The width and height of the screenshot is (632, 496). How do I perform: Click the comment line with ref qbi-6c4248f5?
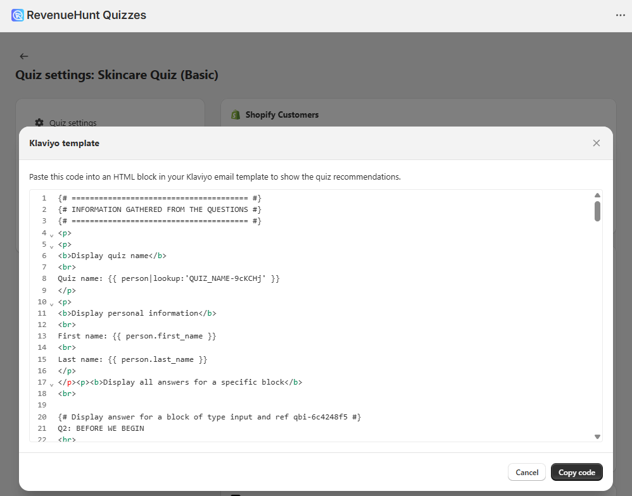tap(210, 417)
